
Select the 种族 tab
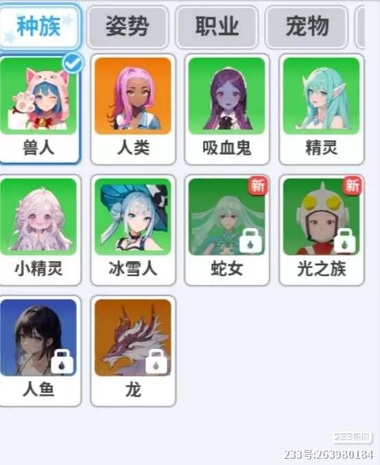pos(39,27)
